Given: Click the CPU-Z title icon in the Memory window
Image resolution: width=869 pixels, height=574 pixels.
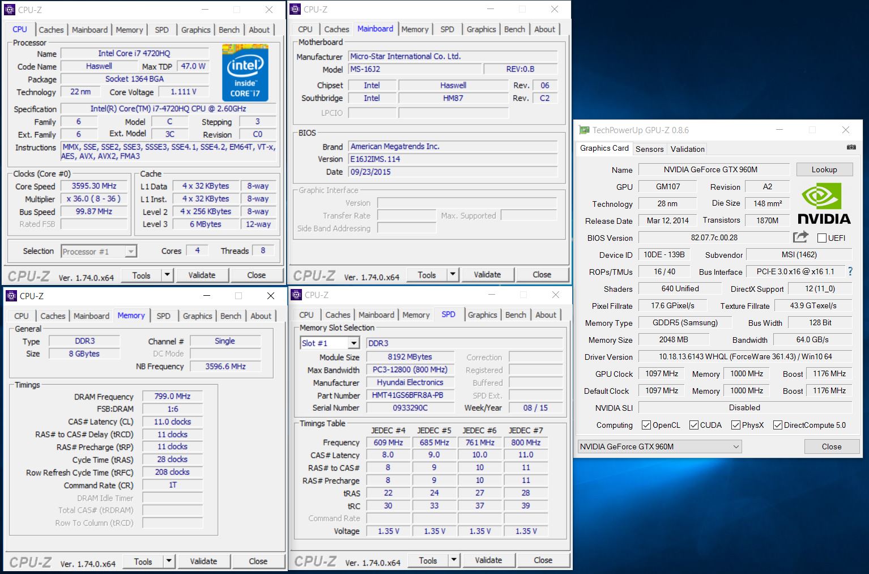Looking at the screenshot, I should 11,296.
